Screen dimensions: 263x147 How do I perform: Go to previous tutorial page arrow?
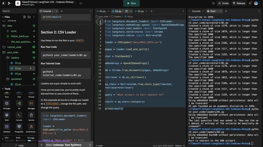[x=42, y=145]
